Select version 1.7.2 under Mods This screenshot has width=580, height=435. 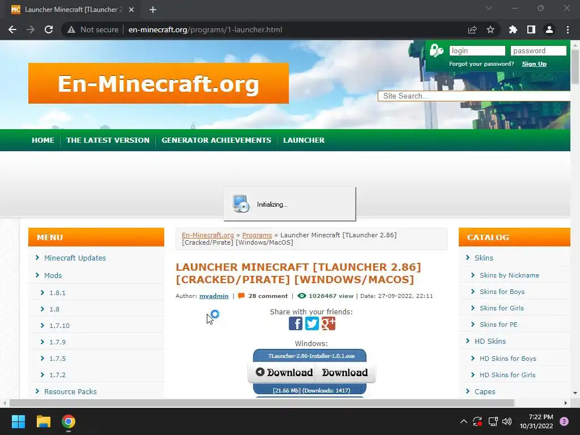click(57, 375)
